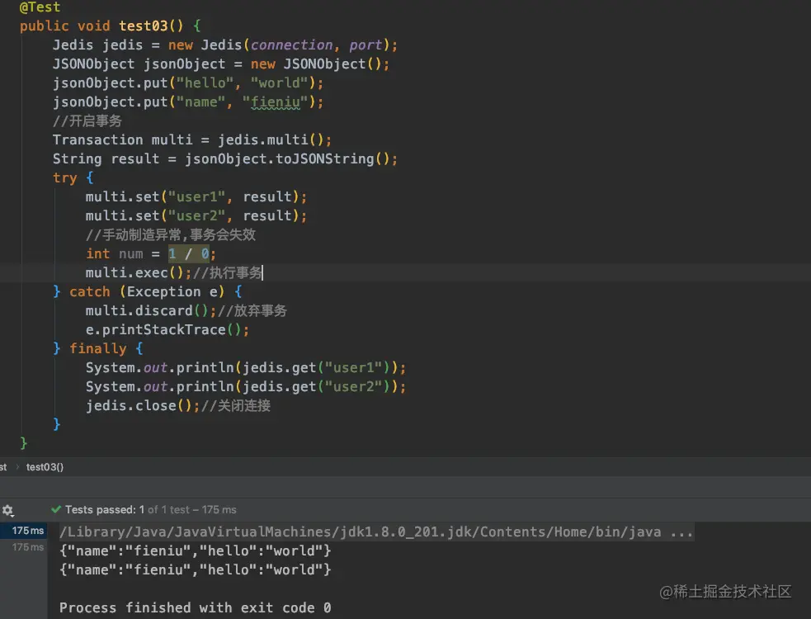Place cursor on multi.exec() line
Screen dimensions: 811x619
click(x=174, y=272)
